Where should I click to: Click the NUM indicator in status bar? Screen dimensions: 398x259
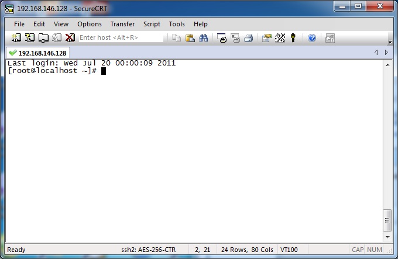pyautogui.click(x=374, y=250)
